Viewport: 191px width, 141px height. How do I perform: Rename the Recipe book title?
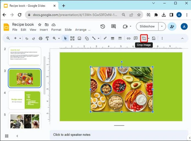(x=23, y=25)
